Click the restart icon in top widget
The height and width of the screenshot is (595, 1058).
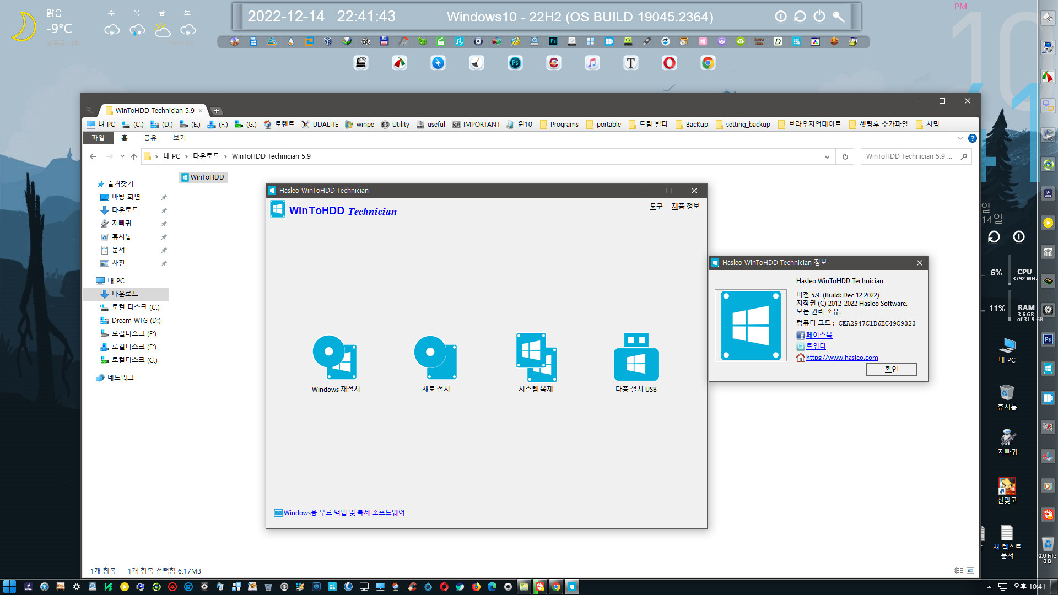800,16
